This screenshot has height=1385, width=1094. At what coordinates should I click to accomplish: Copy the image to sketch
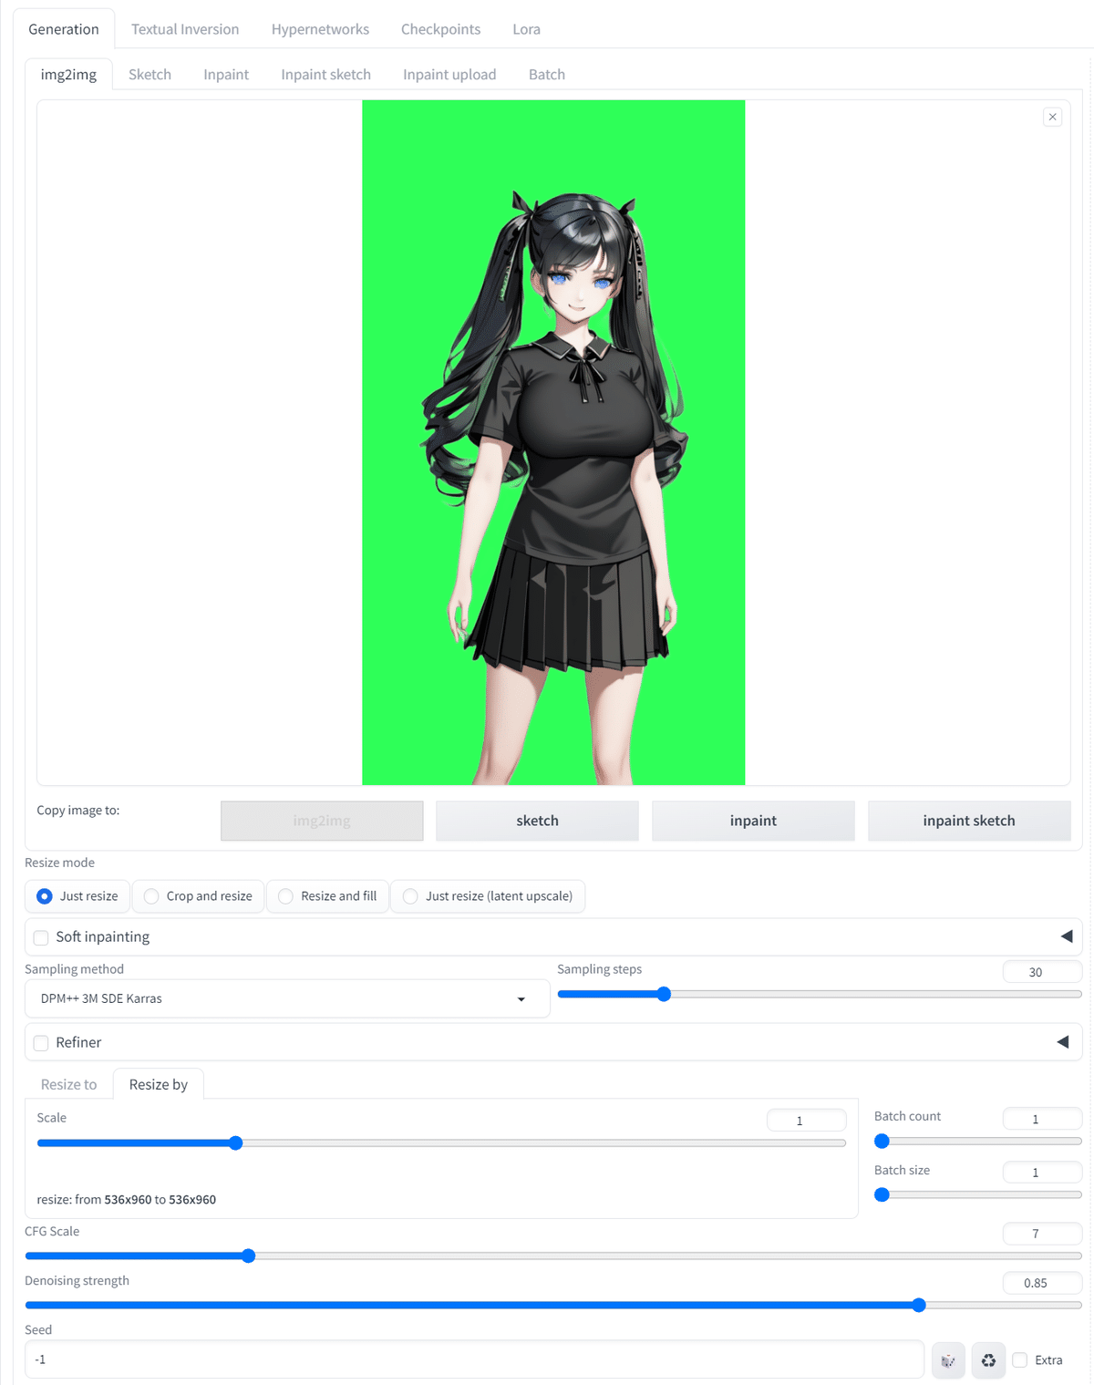537,820
